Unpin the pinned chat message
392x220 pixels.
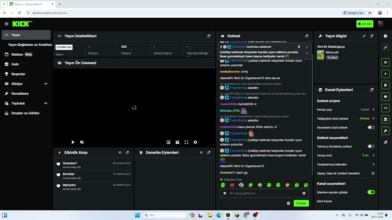[299, 47]
